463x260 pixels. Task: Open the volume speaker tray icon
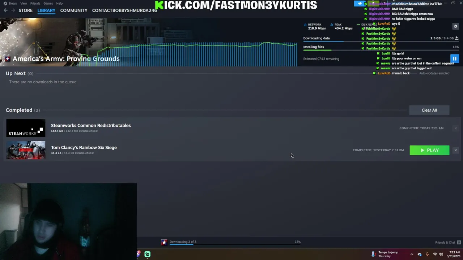(441, 254)
